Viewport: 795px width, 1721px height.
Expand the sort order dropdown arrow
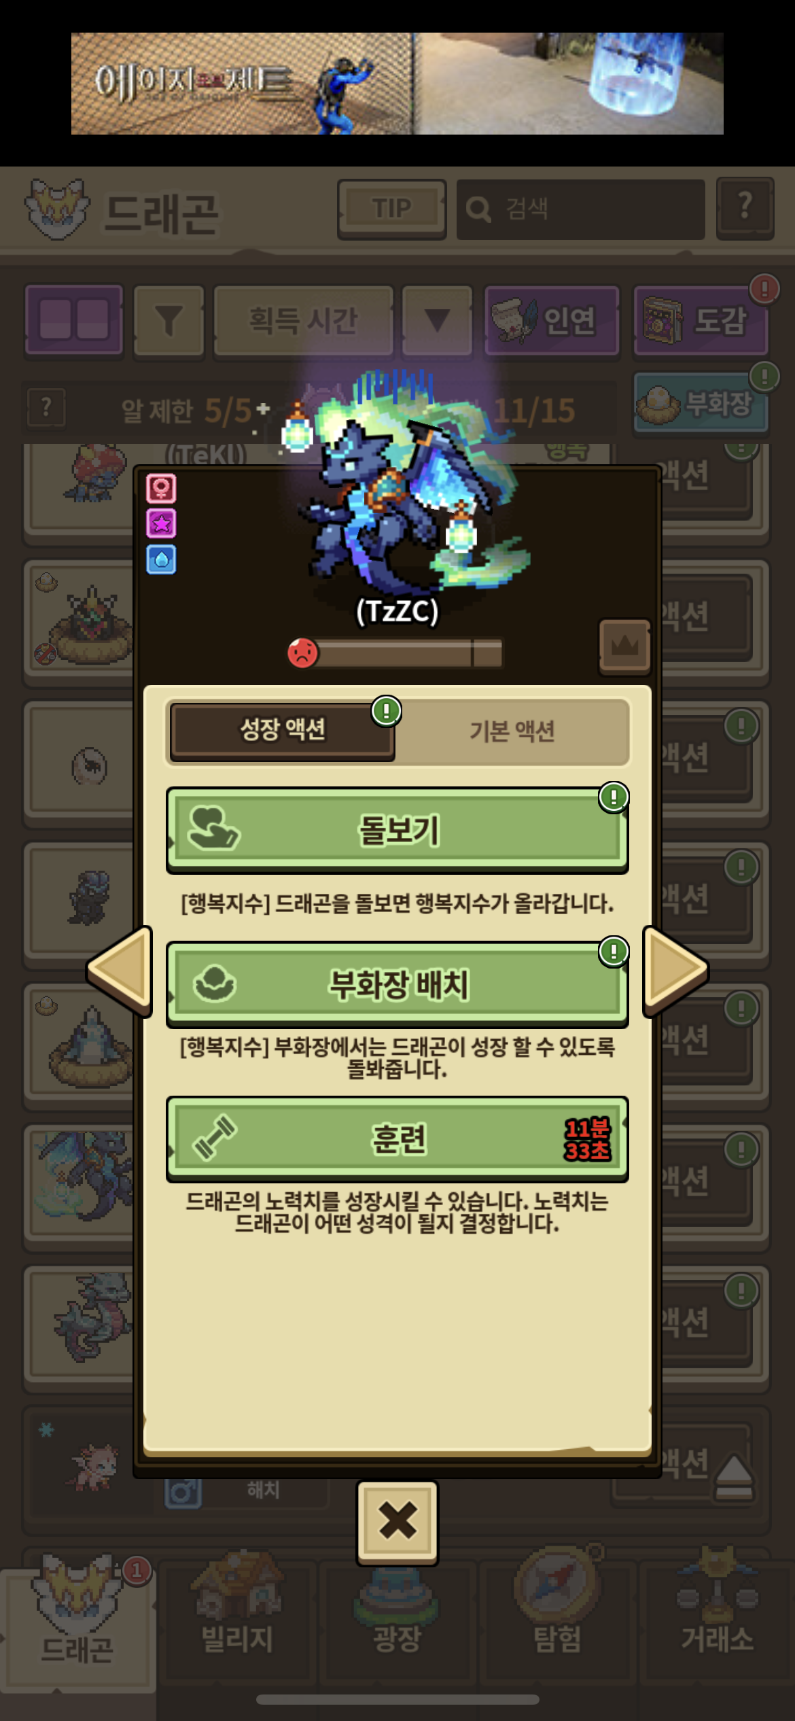(x=437, y=320)
